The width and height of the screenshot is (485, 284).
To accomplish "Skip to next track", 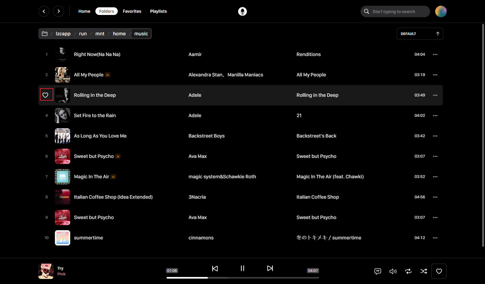I will 270,268.
